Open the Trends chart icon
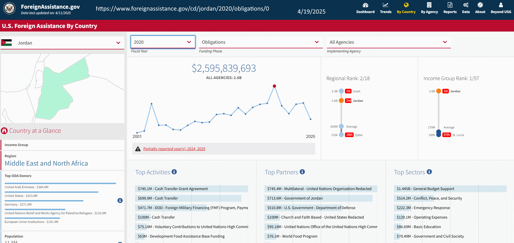The height and width of the screenshot is (243, 514). click(386, 5)
